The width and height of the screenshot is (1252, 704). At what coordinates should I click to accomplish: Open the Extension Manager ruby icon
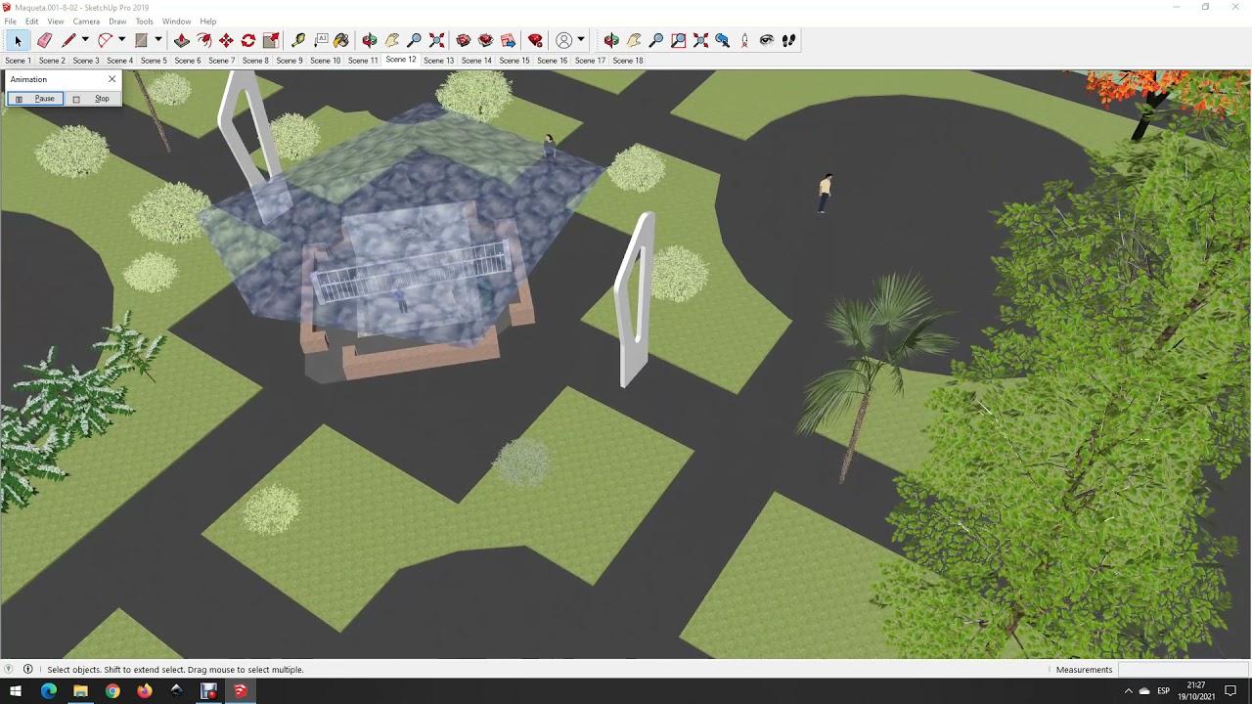(535, 40)
